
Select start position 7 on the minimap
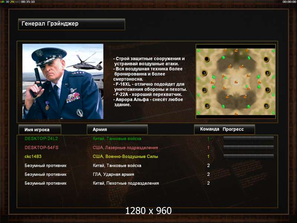(267, 90)
